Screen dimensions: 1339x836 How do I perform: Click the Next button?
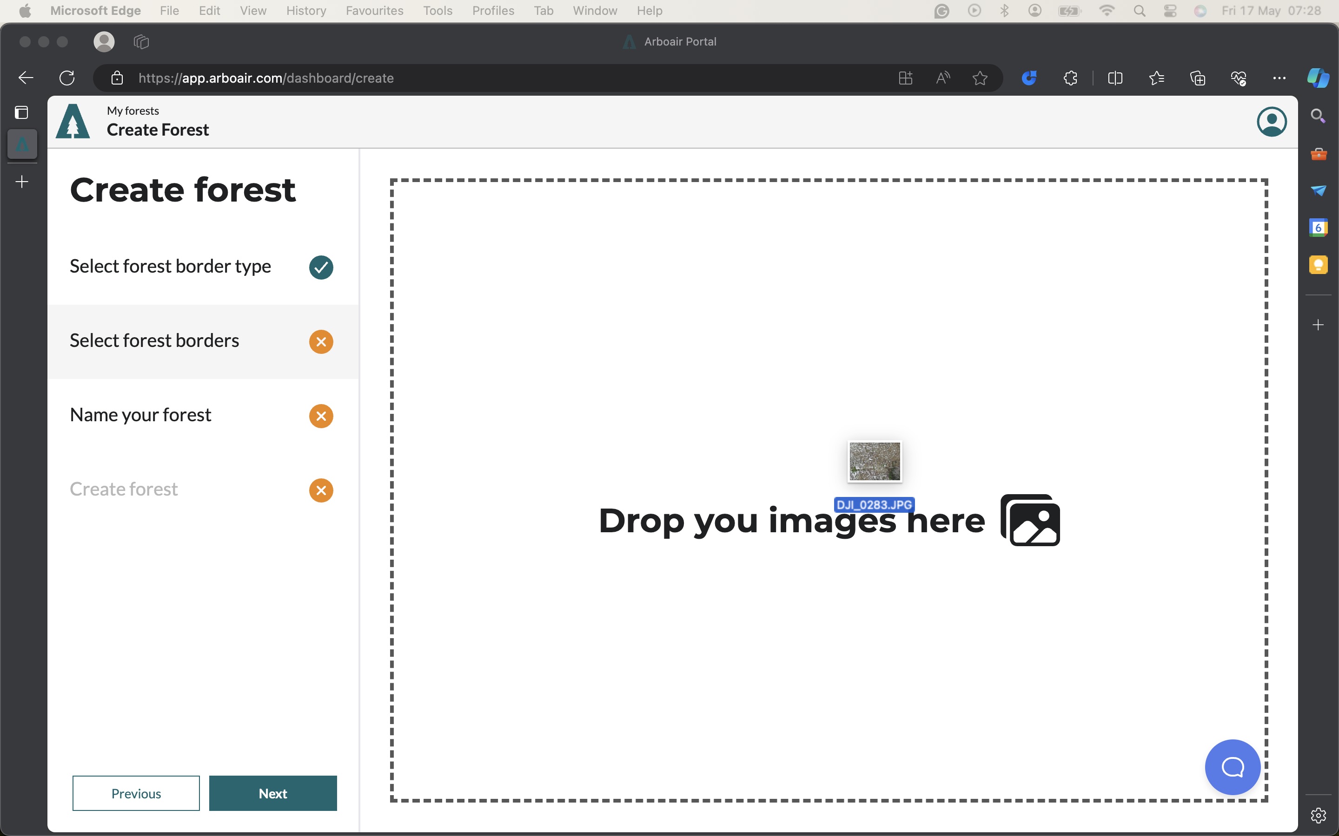[273, 793]
